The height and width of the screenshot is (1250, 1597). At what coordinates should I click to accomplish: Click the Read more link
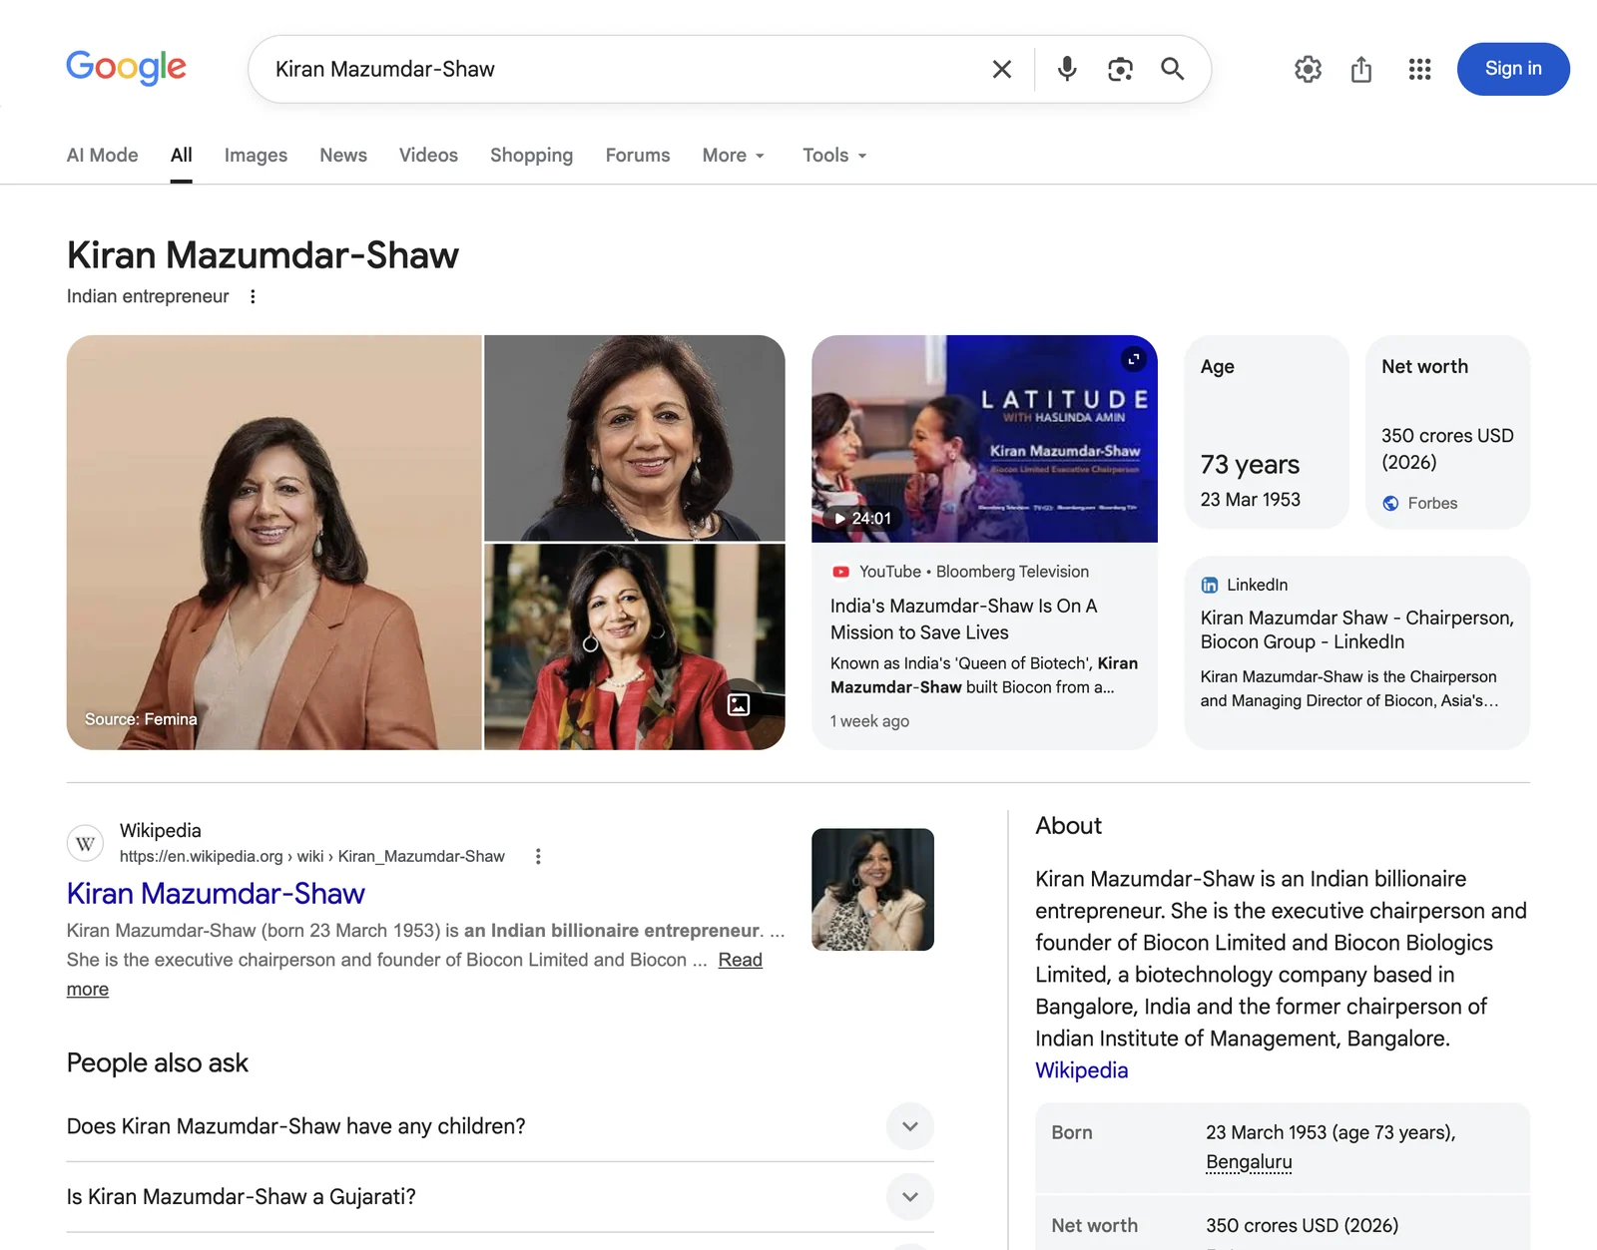740,960
